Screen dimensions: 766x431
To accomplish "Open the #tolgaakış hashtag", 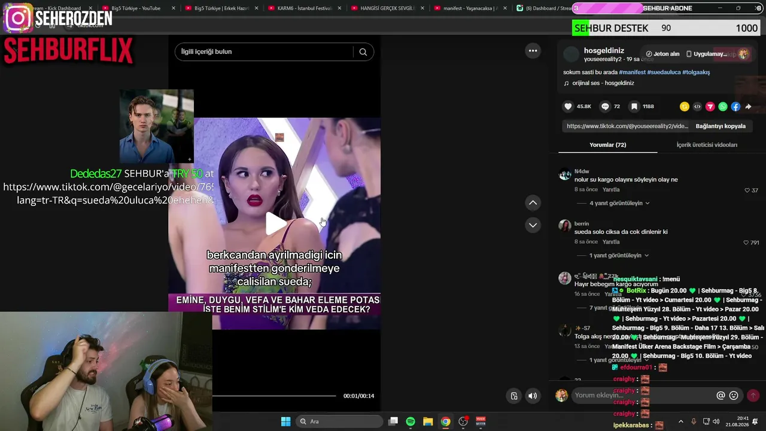I will (x=696, y=72).
